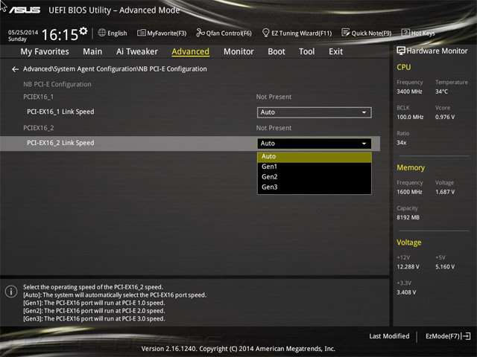Open the Exit tab
Screen dimensions: 477x357
[335, 51]
